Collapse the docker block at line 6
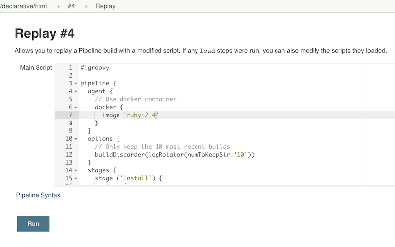The width and height of the screenshot is (395, 247). point(76,107)
